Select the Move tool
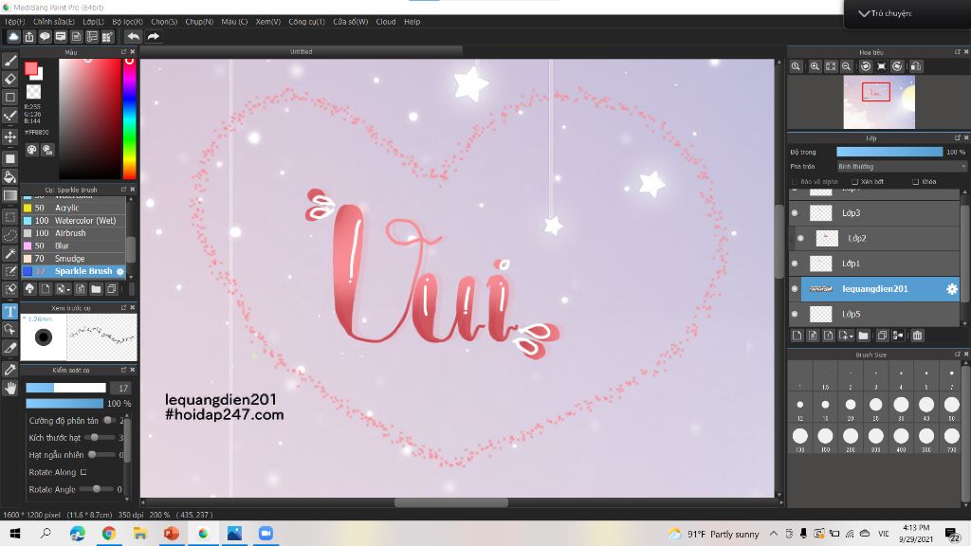 click(9, 136)
